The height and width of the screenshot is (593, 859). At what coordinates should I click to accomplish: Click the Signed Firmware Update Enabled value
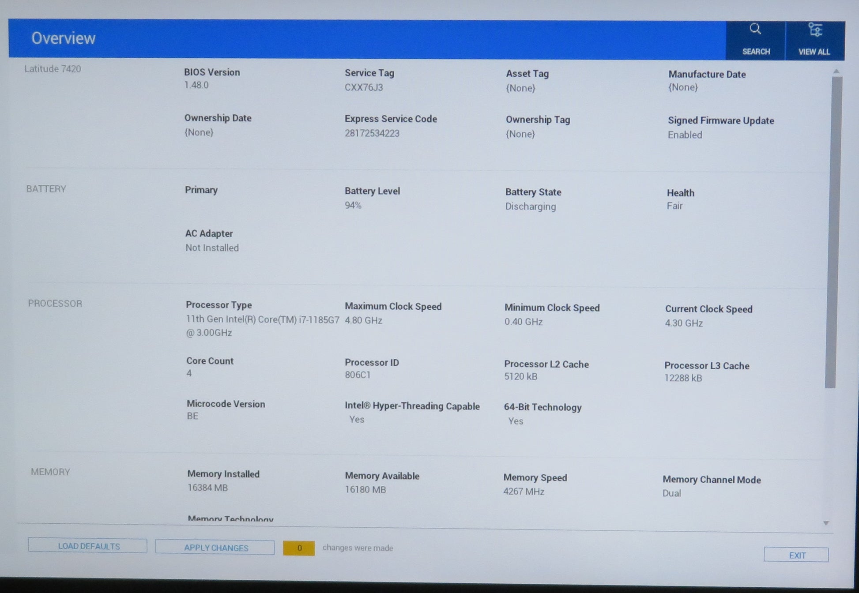(685, 135)
